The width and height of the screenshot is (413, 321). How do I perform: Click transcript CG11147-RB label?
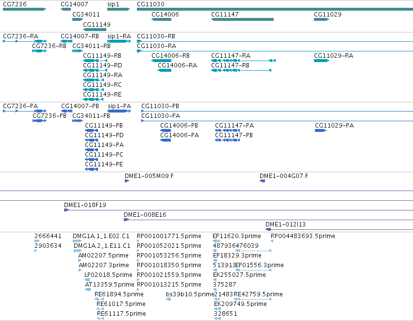coord(230,65)
